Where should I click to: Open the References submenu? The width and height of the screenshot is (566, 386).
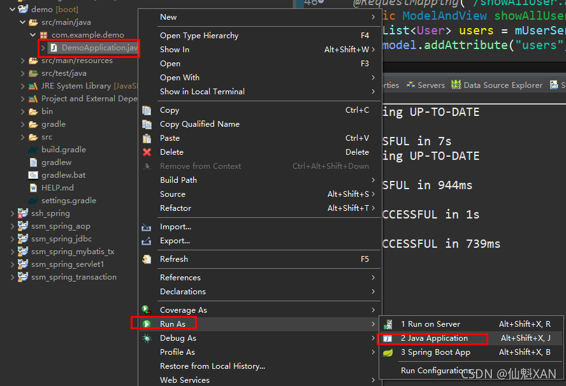click(259, 278)
